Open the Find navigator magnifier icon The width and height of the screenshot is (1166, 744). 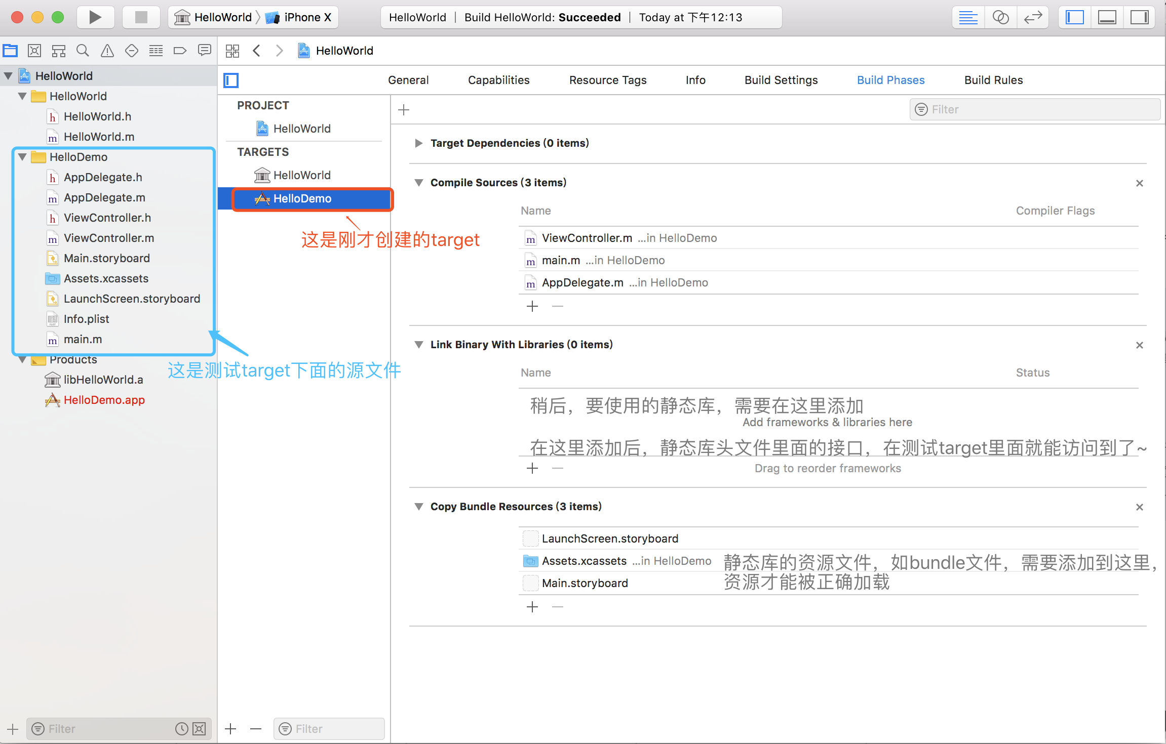tap(83, 51)
